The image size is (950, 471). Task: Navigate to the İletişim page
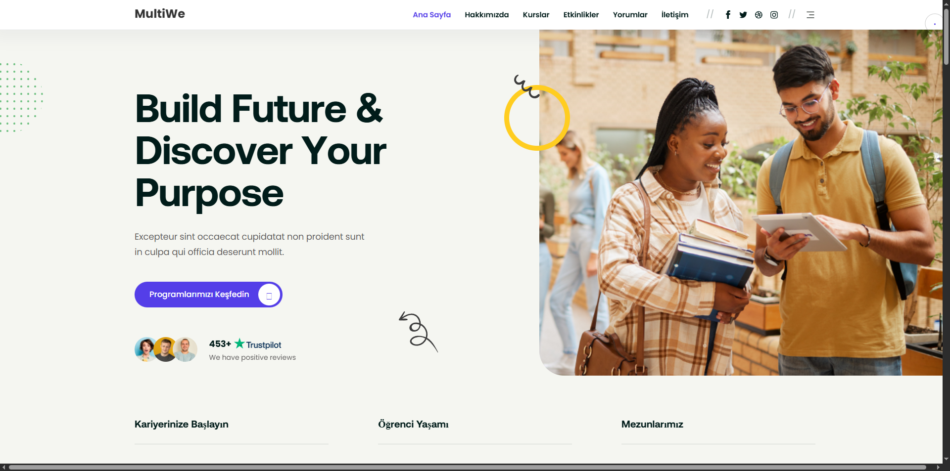click(675, 15)
